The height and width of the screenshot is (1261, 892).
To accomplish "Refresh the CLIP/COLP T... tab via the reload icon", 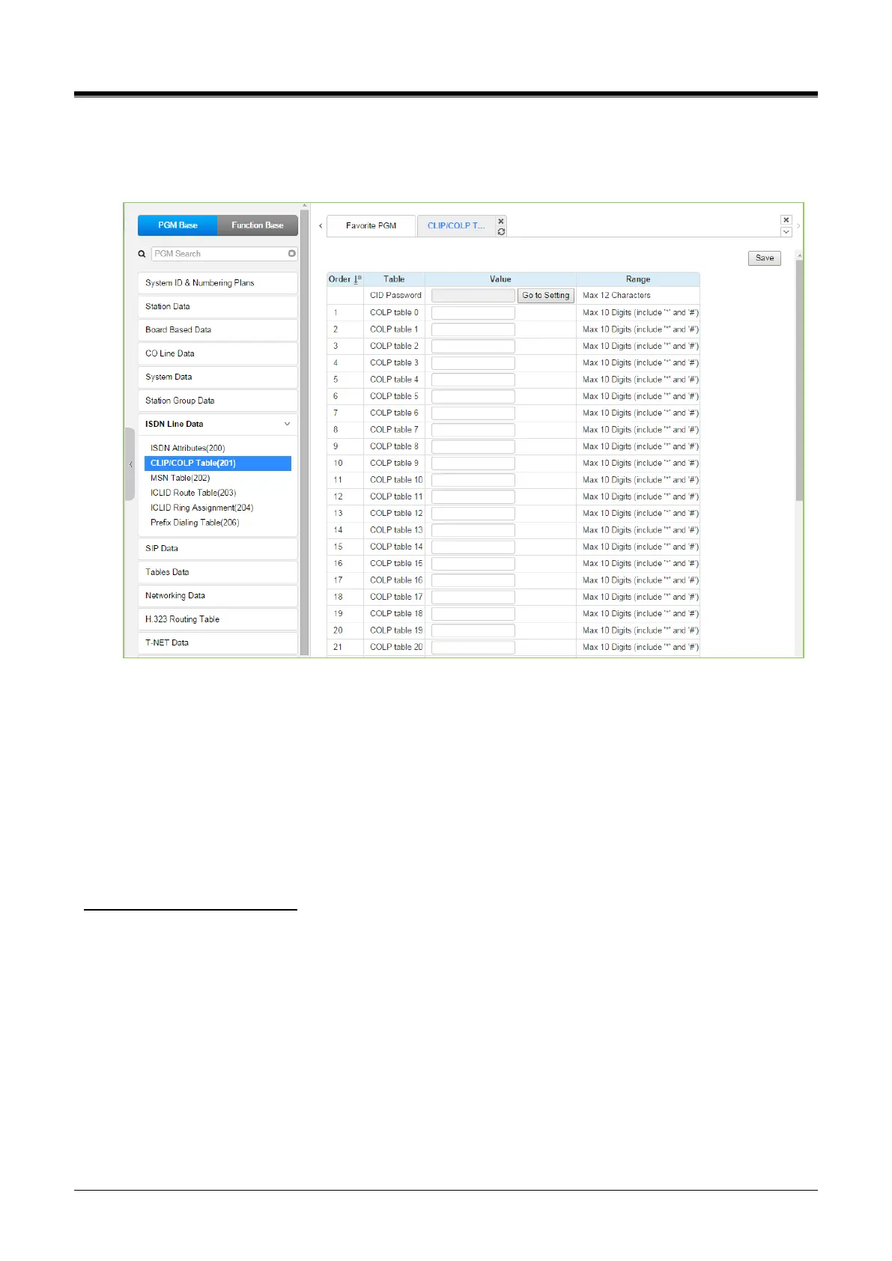I will click(x=501, y=232).
